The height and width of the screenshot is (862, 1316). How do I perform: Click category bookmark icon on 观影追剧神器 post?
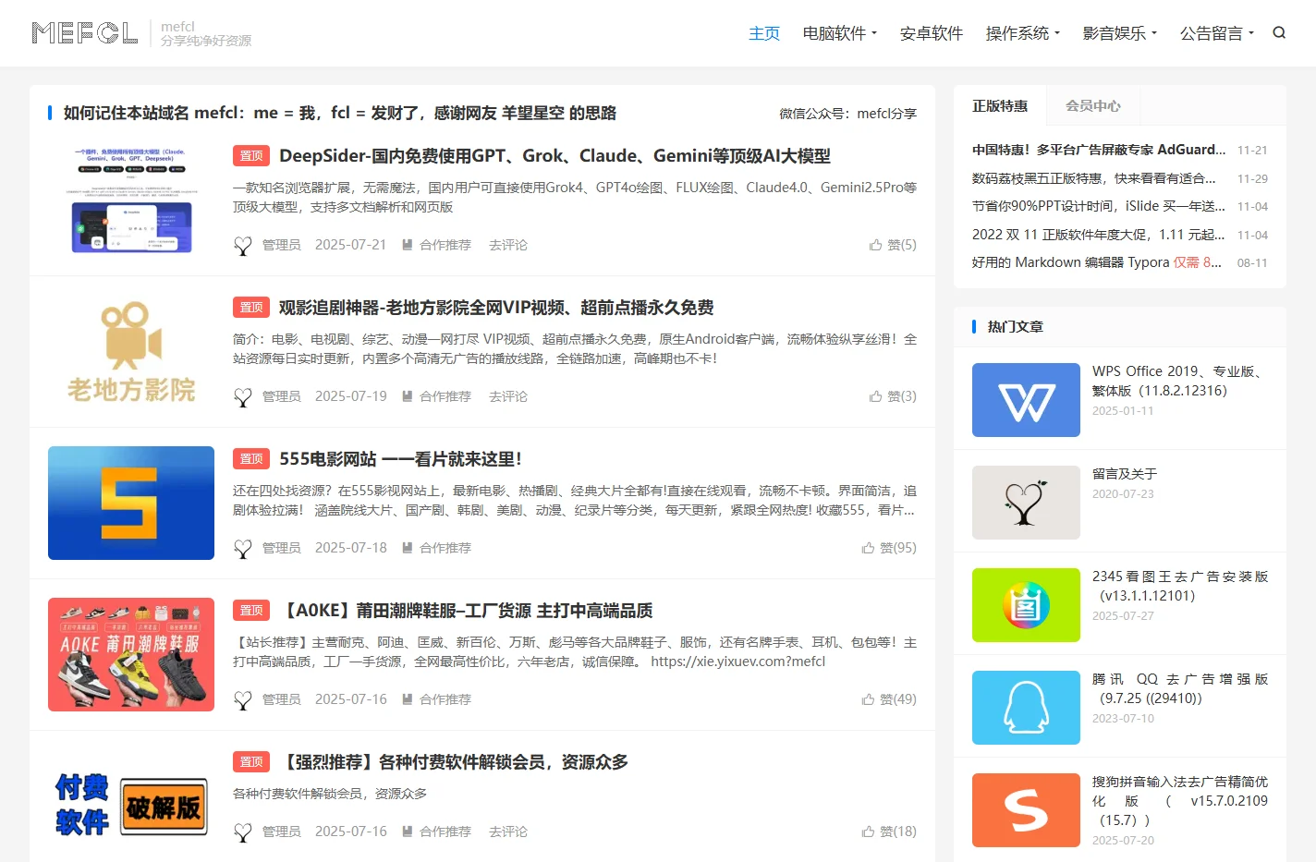tap(407, 396)
